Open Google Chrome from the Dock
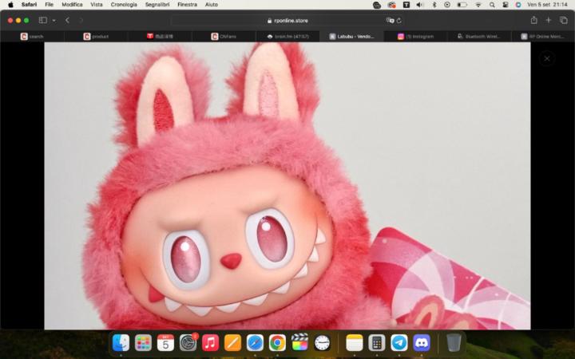 (277, 342)
